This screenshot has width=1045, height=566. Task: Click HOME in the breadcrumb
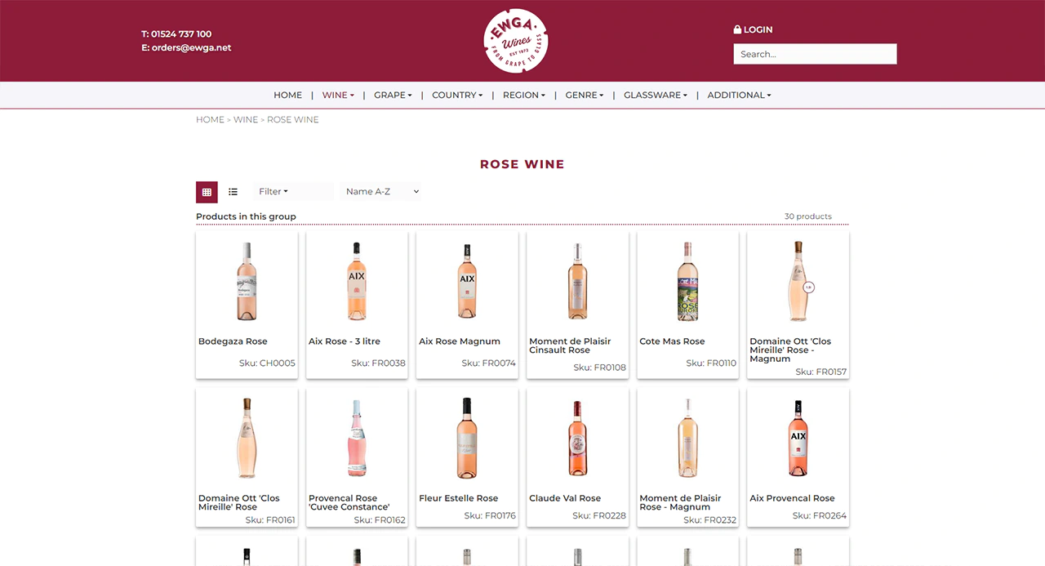[210, 119]
